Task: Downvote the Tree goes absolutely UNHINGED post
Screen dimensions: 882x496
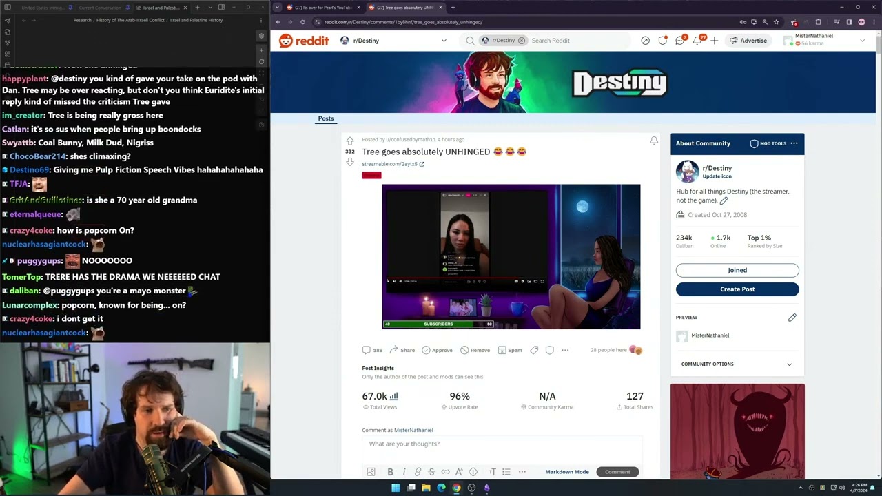Action: tap(350, 162)
